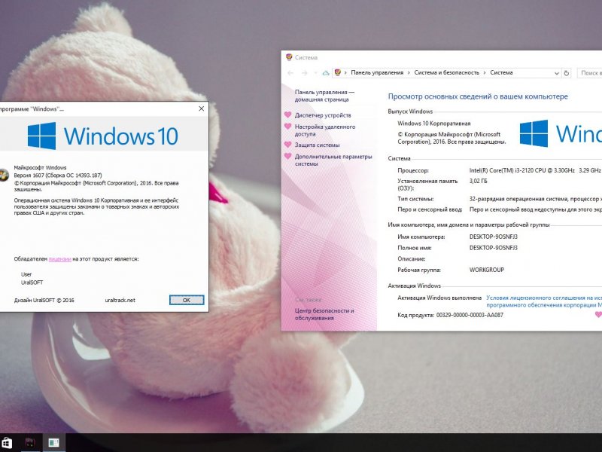The image size is (602, 452).
Task: Go up one level in Система window
Action: pos(326,72)
